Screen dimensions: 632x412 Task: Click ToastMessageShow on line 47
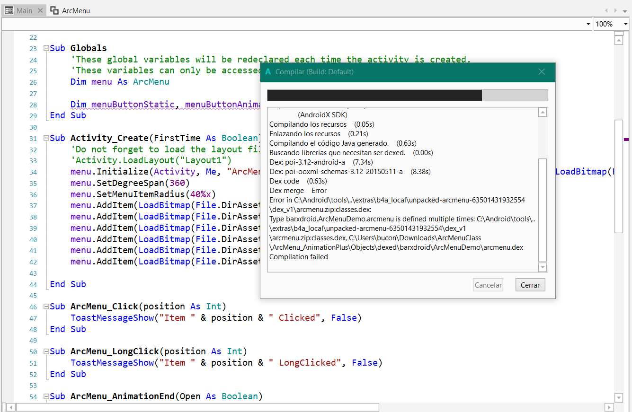113,318
